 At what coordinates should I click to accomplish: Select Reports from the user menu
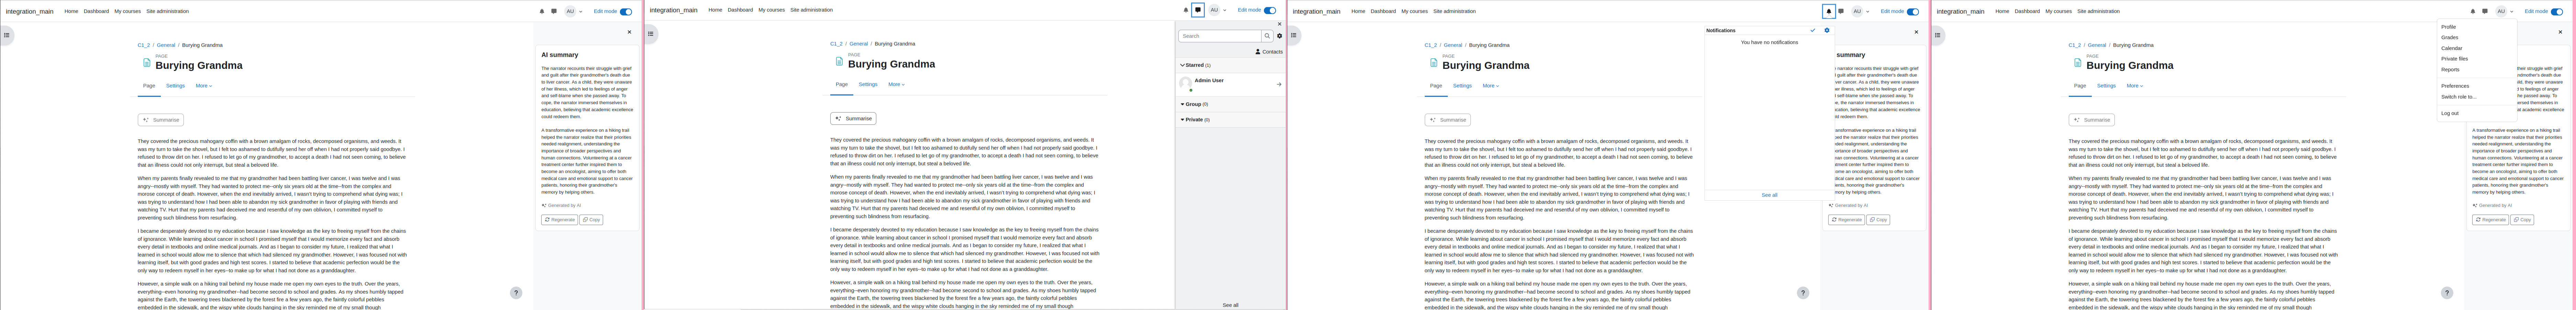coord(2450,70)
